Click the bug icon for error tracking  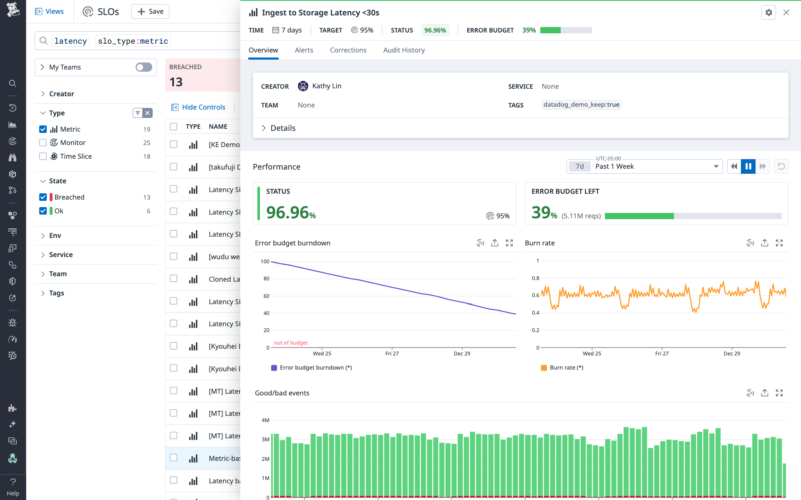(13, 322)
